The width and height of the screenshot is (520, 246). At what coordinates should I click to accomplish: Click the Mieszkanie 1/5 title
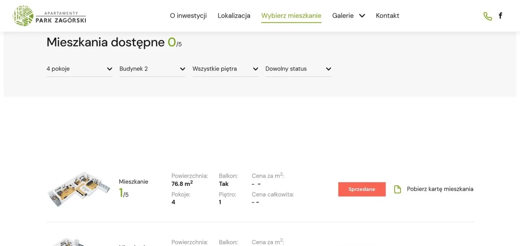coord(133,188)
